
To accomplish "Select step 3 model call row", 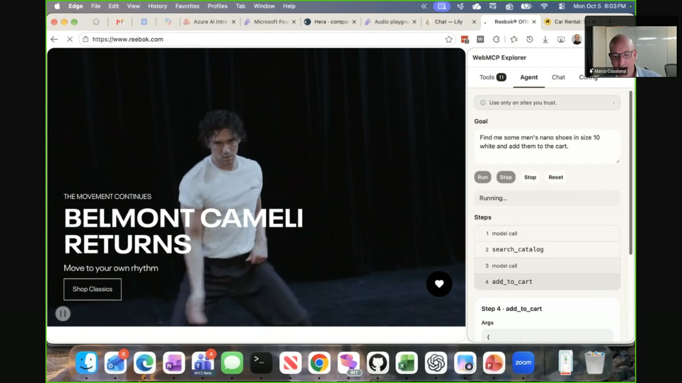I will click(547, 266).
